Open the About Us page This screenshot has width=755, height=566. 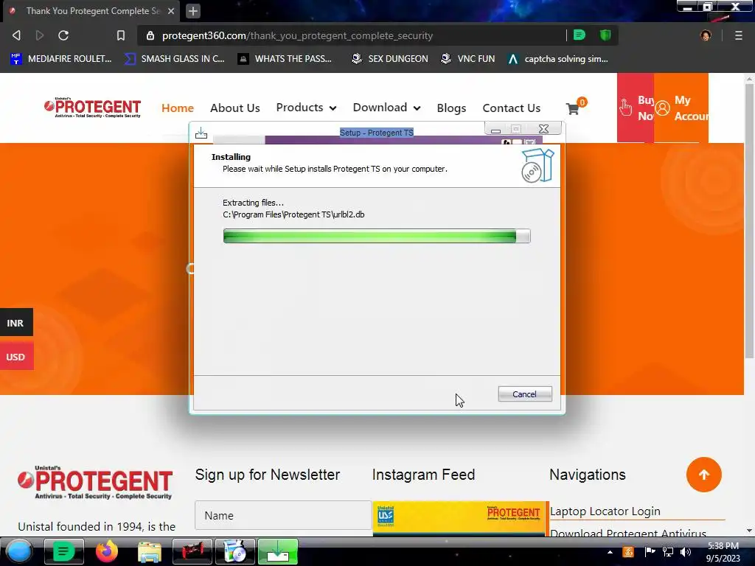click(x=235, y=108)
